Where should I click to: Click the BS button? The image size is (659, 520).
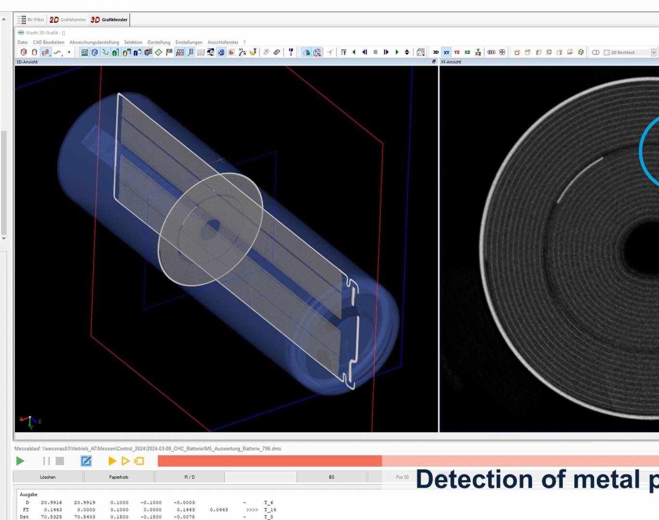point(331,477)
